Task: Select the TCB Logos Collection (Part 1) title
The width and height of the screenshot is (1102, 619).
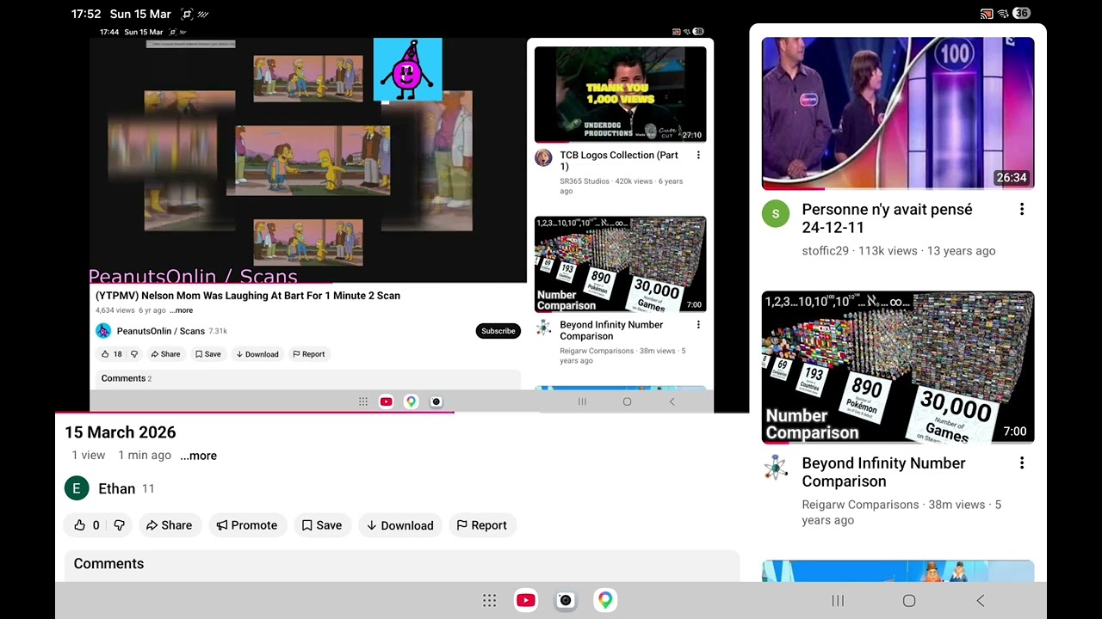Action: [x=619, y=161]
